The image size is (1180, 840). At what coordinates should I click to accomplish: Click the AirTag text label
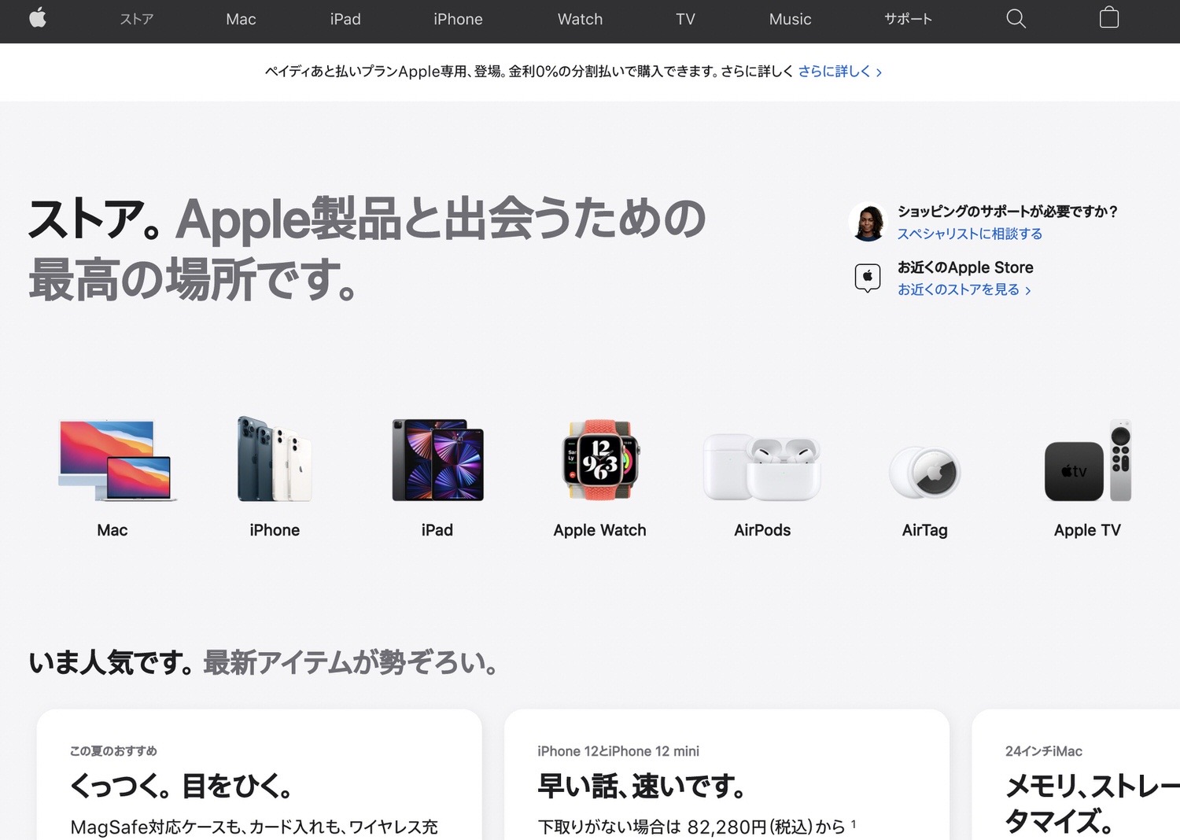tap(925, 530)
